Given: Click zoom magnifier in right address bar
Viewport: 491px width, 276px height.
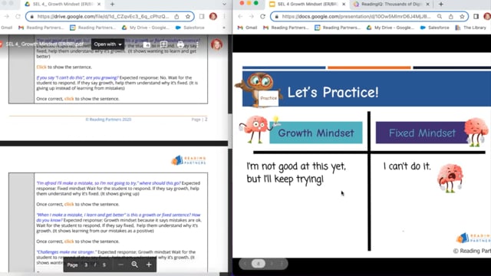Looking at the screenshot, I should click(440, 17).
